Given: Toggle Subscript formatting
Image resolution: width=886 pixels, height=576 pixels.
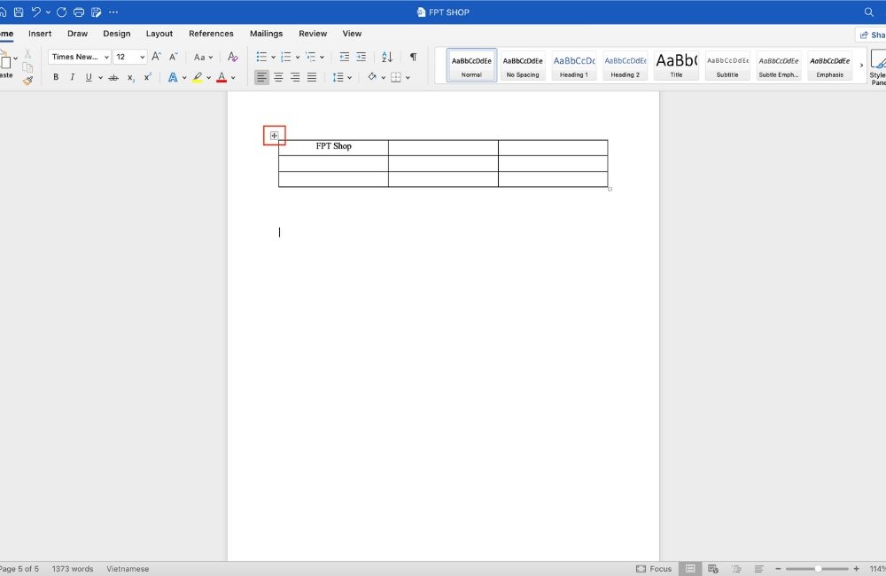Looking at the screenshot, I should coord(130,77).
